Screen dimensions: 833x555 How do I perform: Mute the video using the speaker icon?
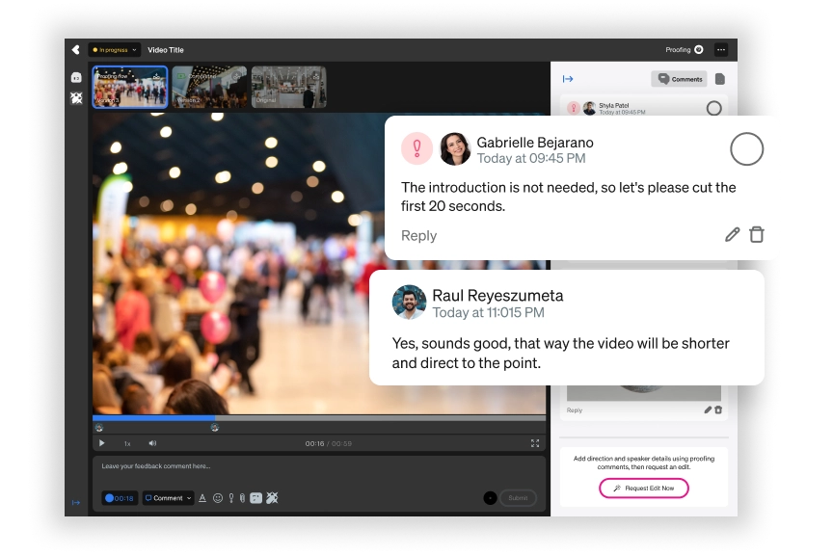click(152, 443)
